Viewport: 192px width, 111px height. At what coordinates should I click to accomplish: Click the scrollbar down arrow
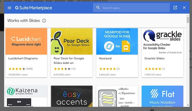click(x=188, y=105)
